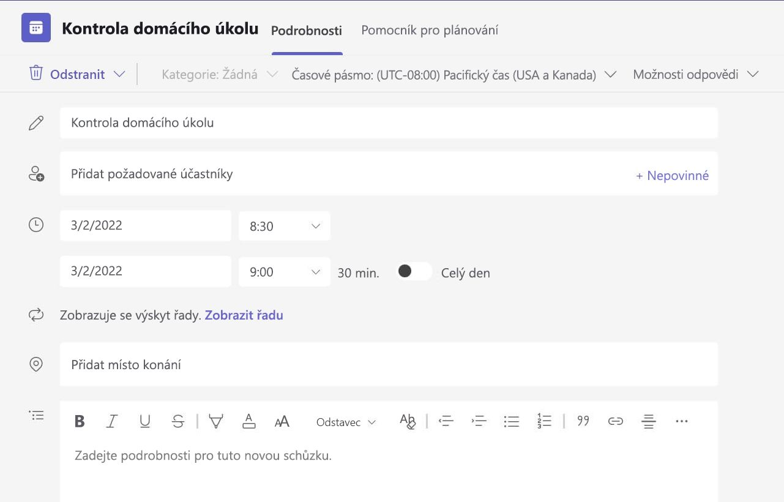Open the font color tool
The height and width of the screenshot is (502, 784).
[x=248, y=421]
